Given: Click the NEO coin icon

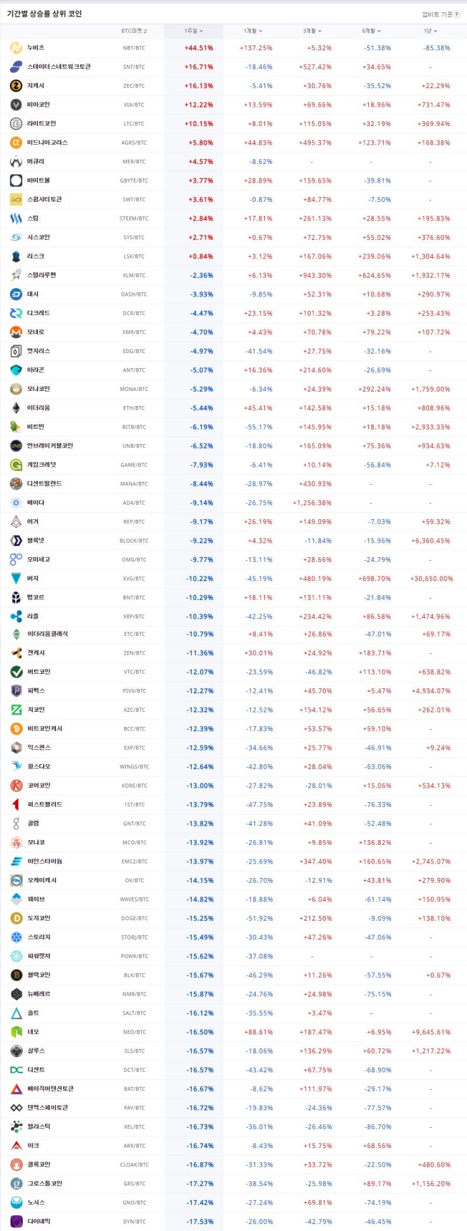Looking at the screenshot, I should coord(16,1032).
